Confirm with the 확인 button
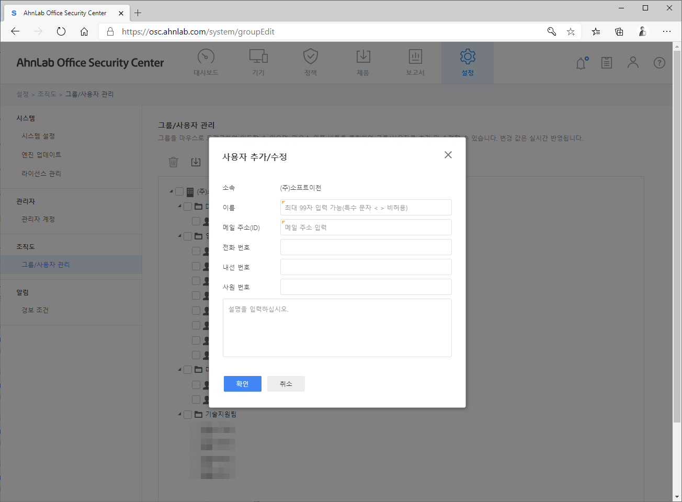 243,384
